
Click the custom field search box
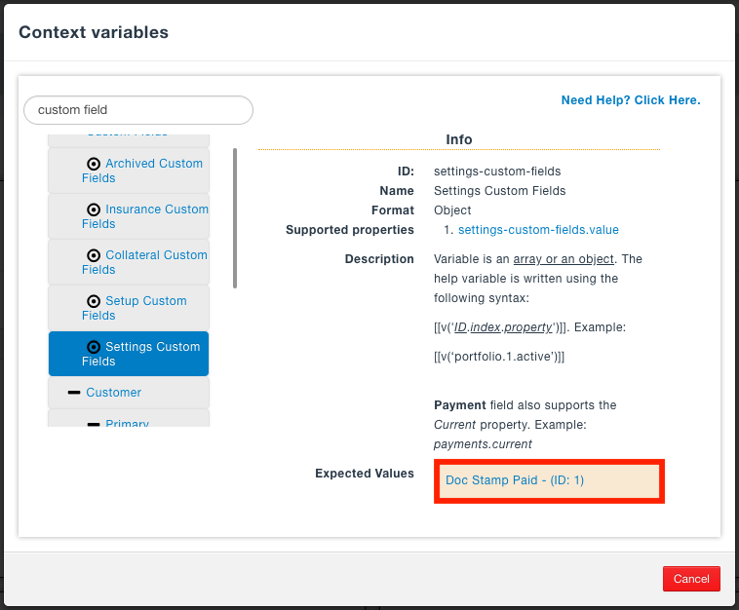click(138, 110)
